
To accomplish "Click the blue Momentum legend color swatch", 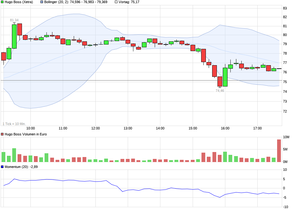I will (3, 167).
